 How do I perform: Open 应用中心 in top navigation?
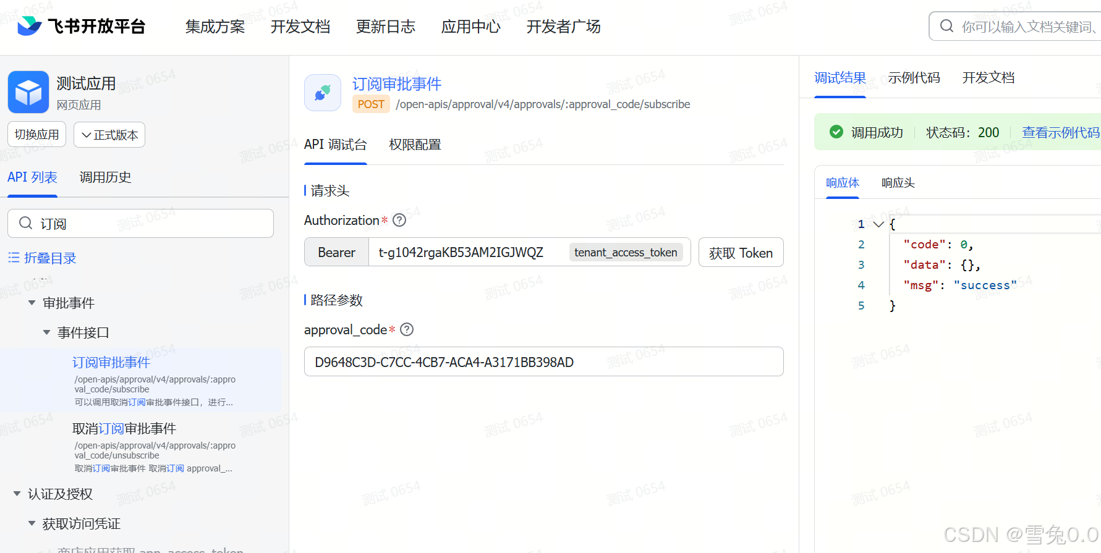coord(471,27)
